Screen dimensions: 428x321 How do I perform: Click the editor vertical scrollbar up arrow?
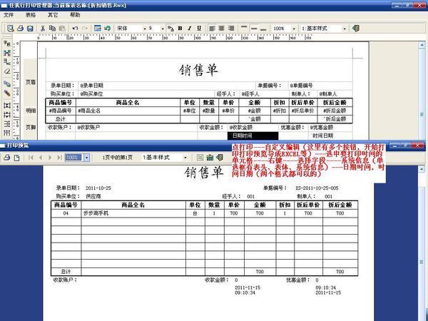[422, 45]
